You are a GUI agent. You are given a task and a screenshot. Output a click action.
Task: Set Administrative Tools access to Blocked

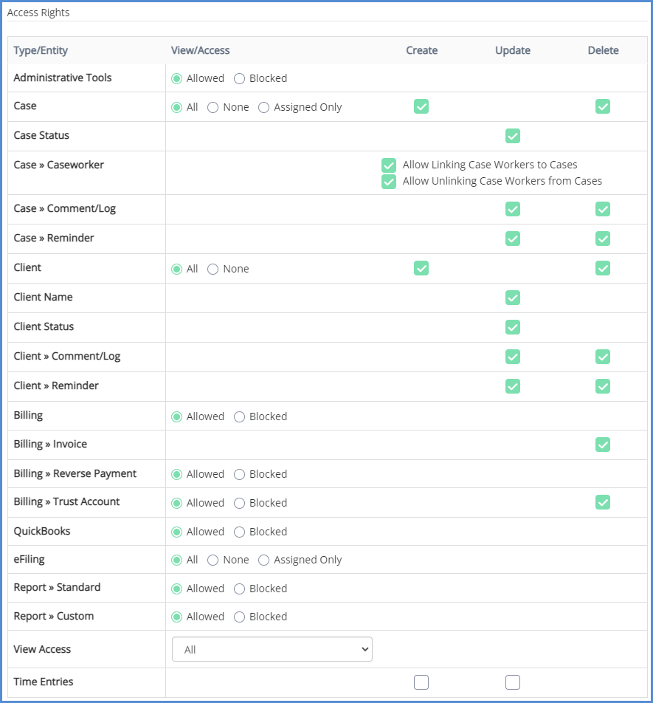point(239,78)
